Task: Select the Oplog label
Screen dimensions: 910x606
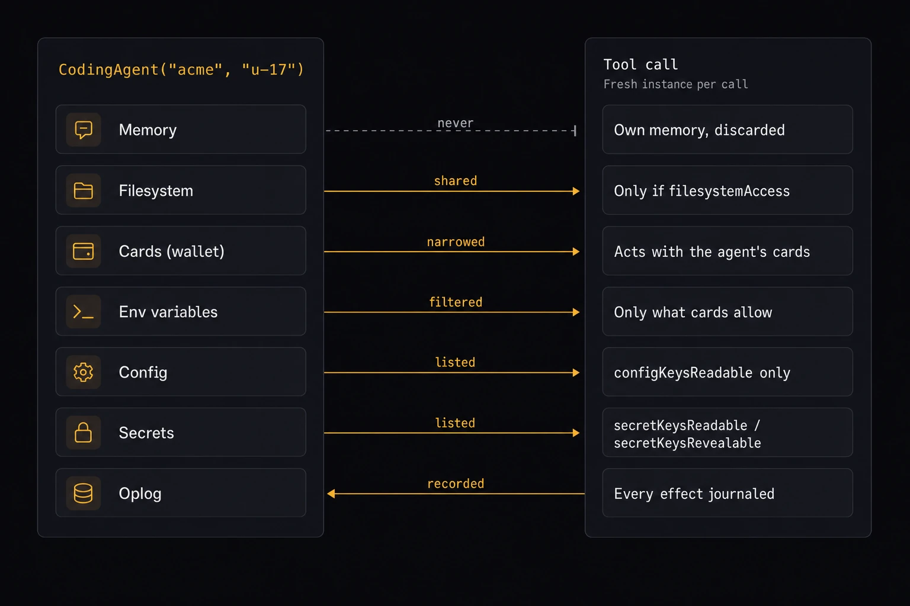Action: [140, 494]
